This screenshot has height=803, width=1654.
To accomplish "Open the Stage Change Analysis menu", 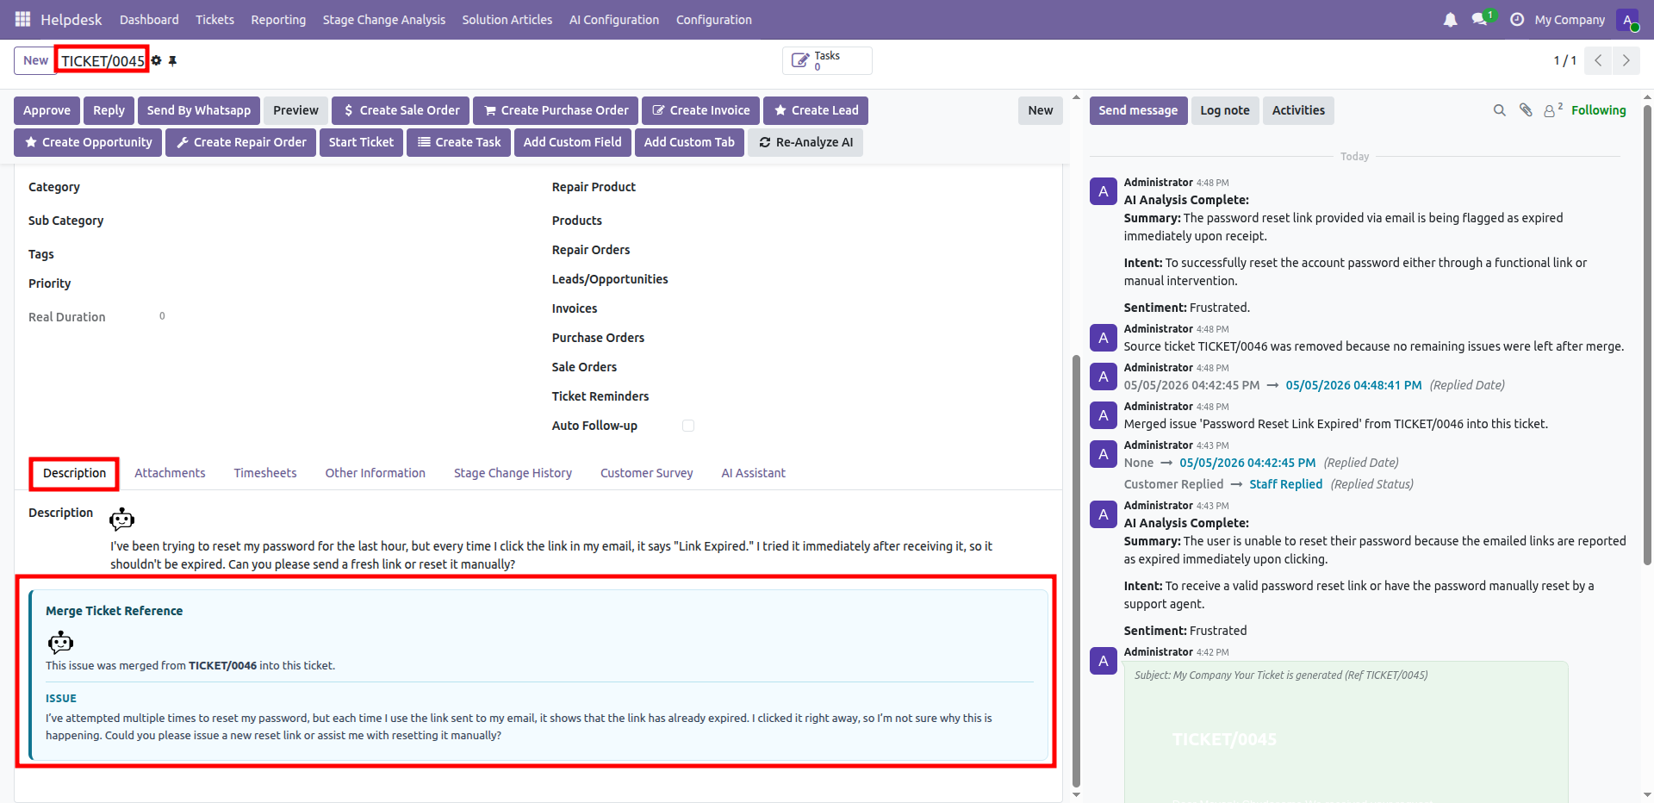I will coord(384,20).
